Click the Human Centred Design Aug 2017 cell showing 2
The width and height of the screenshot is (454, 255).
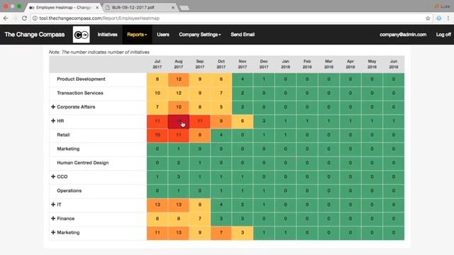179,163
